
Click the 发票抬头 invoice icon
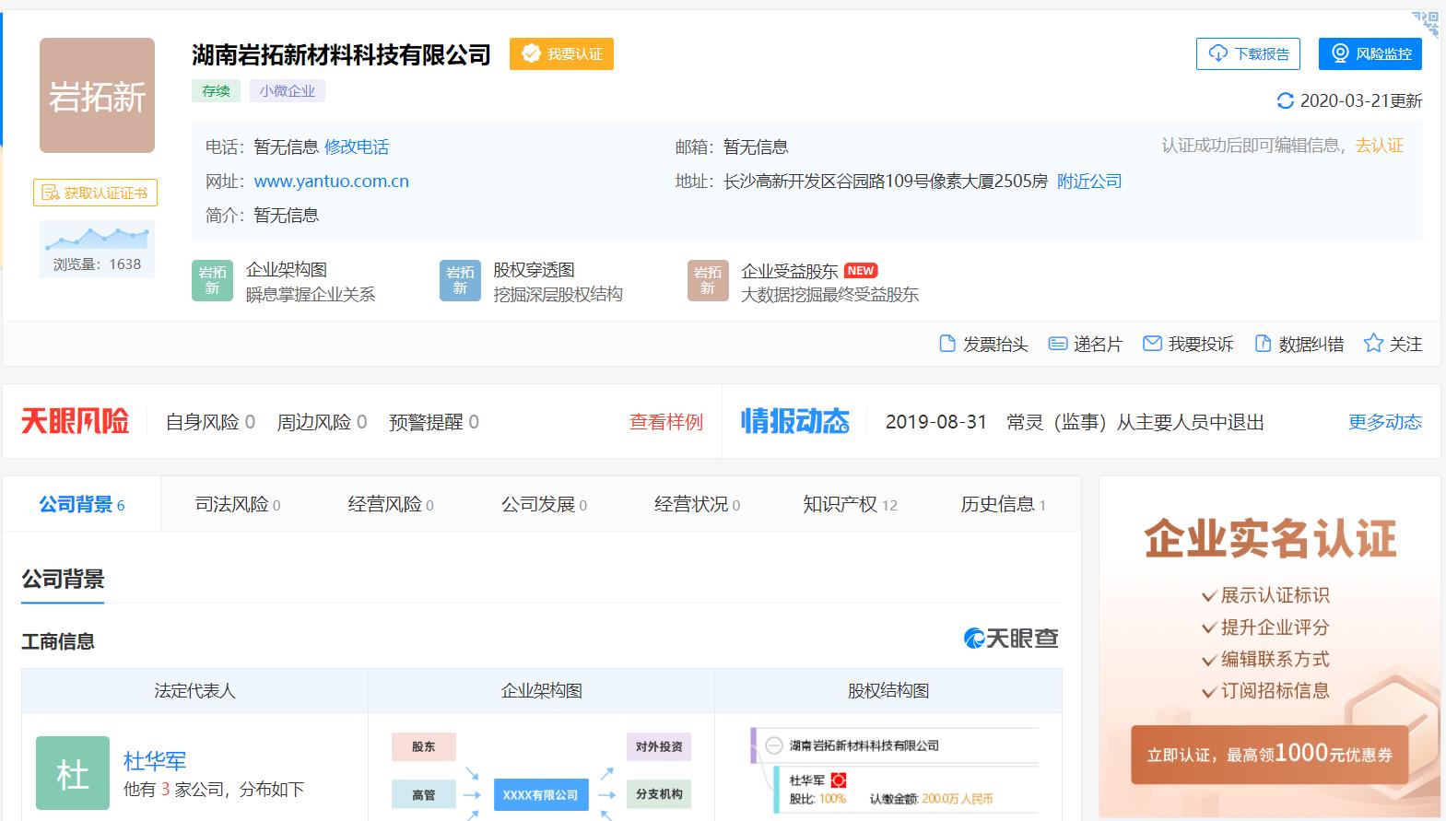click(x=947, y=344)
